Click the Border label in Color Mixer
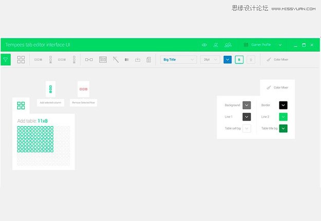Image resolution: width=321 pixels, height=221 pixels. click(x=266, y=105)
